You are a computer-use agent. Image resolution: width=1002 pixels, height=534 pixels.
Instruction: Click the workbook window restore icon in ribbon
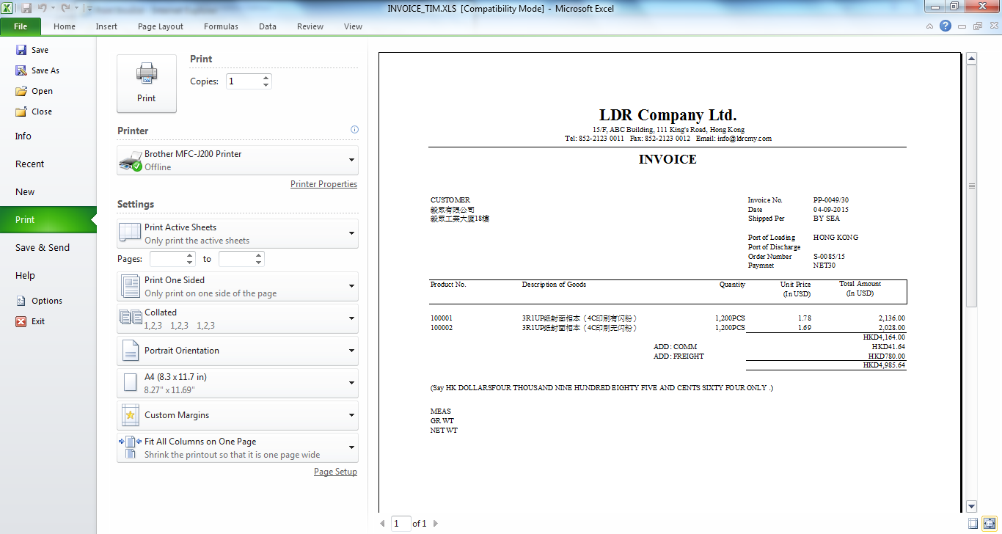[x=977, y=26]
